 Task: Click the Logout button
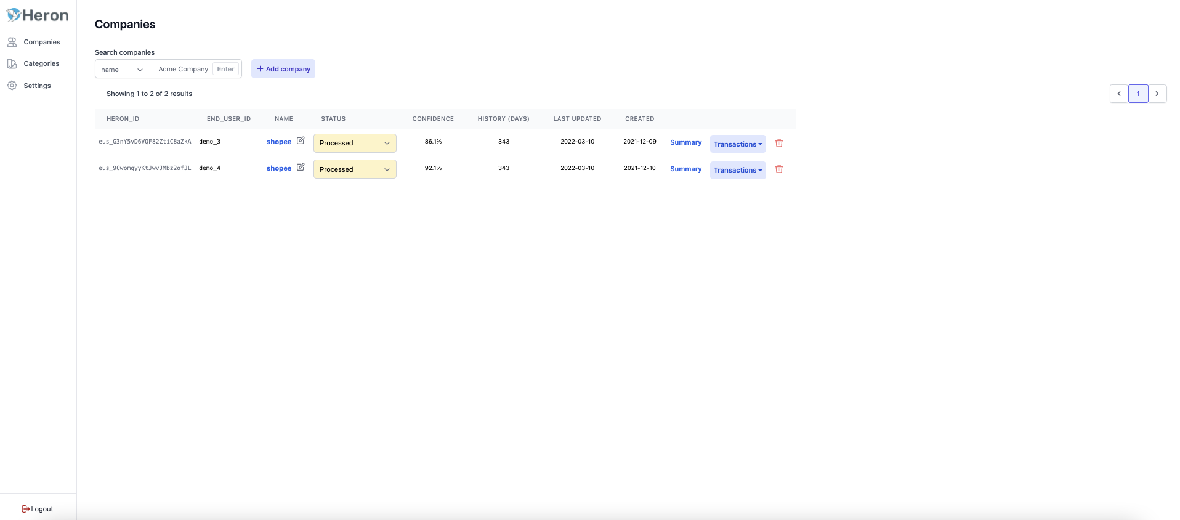point(38,509)
